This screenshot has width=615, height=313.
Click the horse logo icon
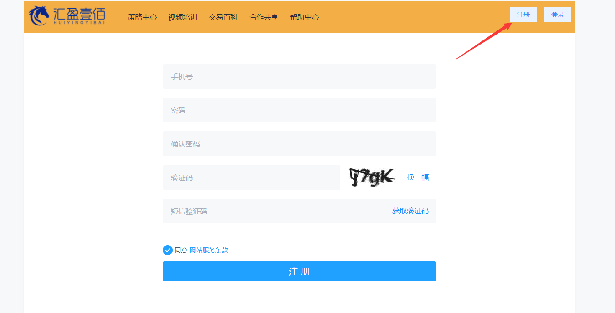pos(38,16)
